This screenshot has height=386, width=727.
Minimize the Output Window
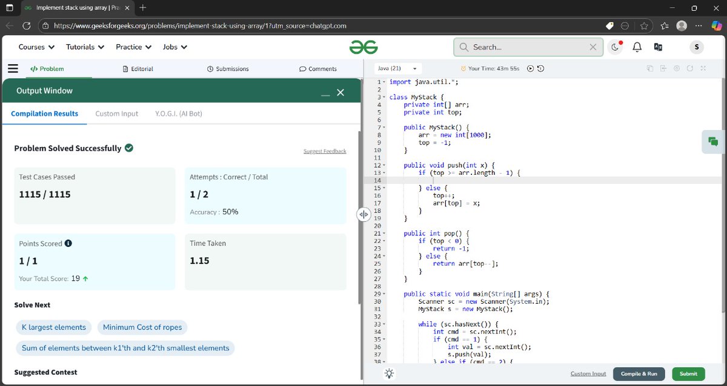pos(325,94)
